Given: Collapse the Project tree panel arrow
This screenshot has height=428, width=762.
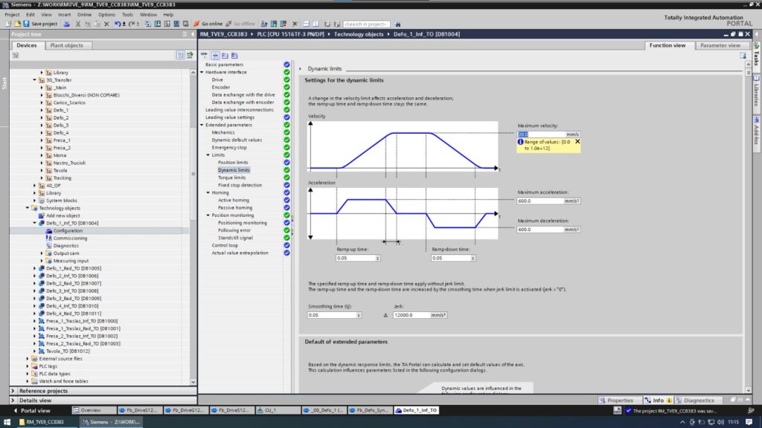Looking at the screenshot, I should tap(193, 34).
